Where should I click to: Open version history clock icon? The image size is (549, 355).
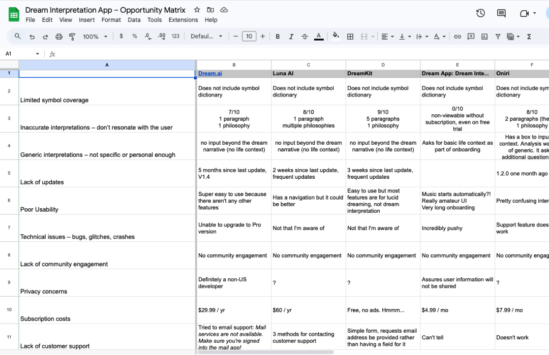[x=480, y=13]
